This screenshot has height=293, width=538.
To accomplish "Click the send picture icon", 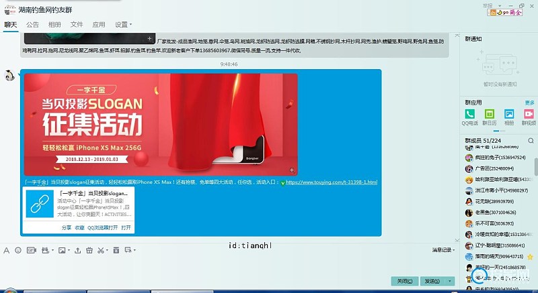I will [x=62, y=250].
